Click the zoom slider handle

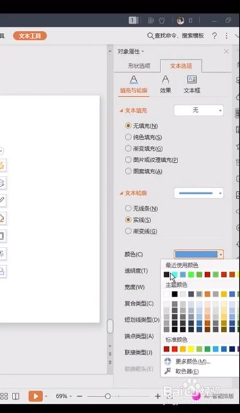(108, 396)
